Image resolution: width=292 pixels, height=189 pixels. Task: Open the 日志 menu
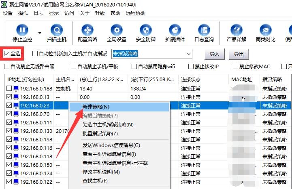tap(38, 13)
